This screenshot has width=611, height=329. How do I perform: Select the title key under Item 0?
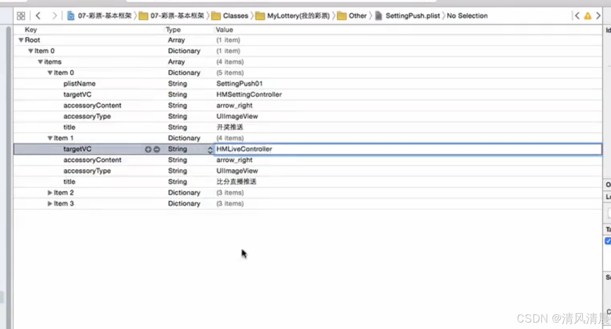pos(69,127)
